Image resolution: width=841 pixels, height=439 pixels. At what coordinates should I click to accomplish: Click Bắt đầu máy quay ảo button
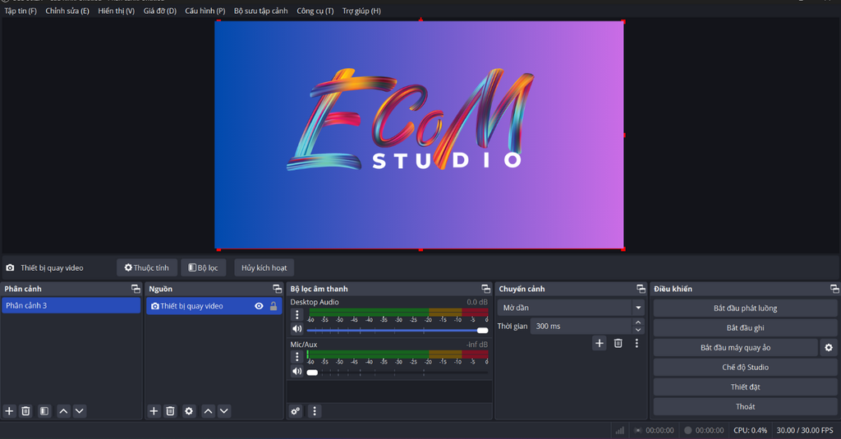click(x=735, y=348)
